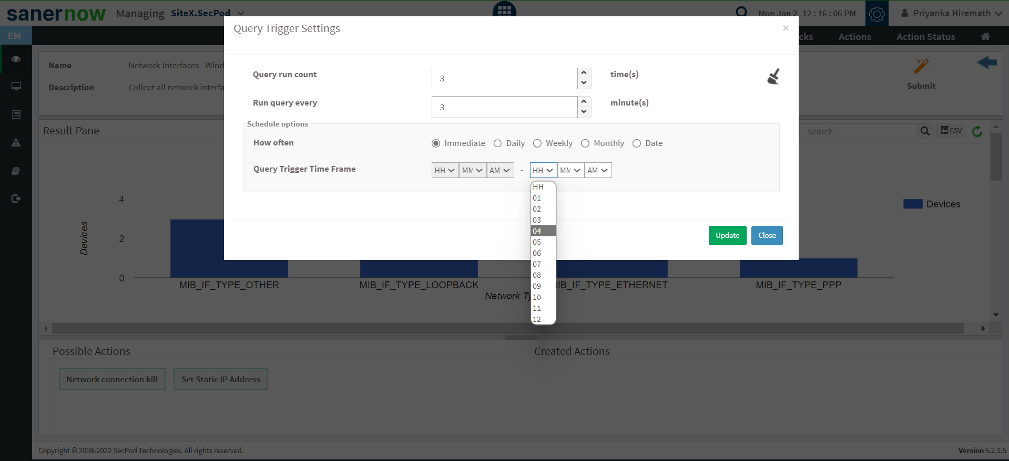
Task: Choose 09 from the hour list
Action: click(x=543, y=286)
